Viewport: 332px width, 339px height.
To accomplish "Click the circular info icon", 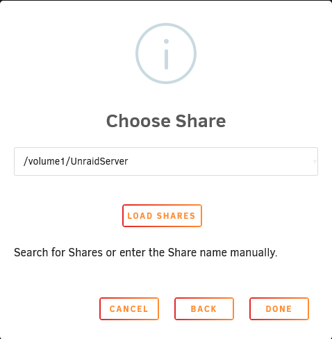I will (166, 53).
